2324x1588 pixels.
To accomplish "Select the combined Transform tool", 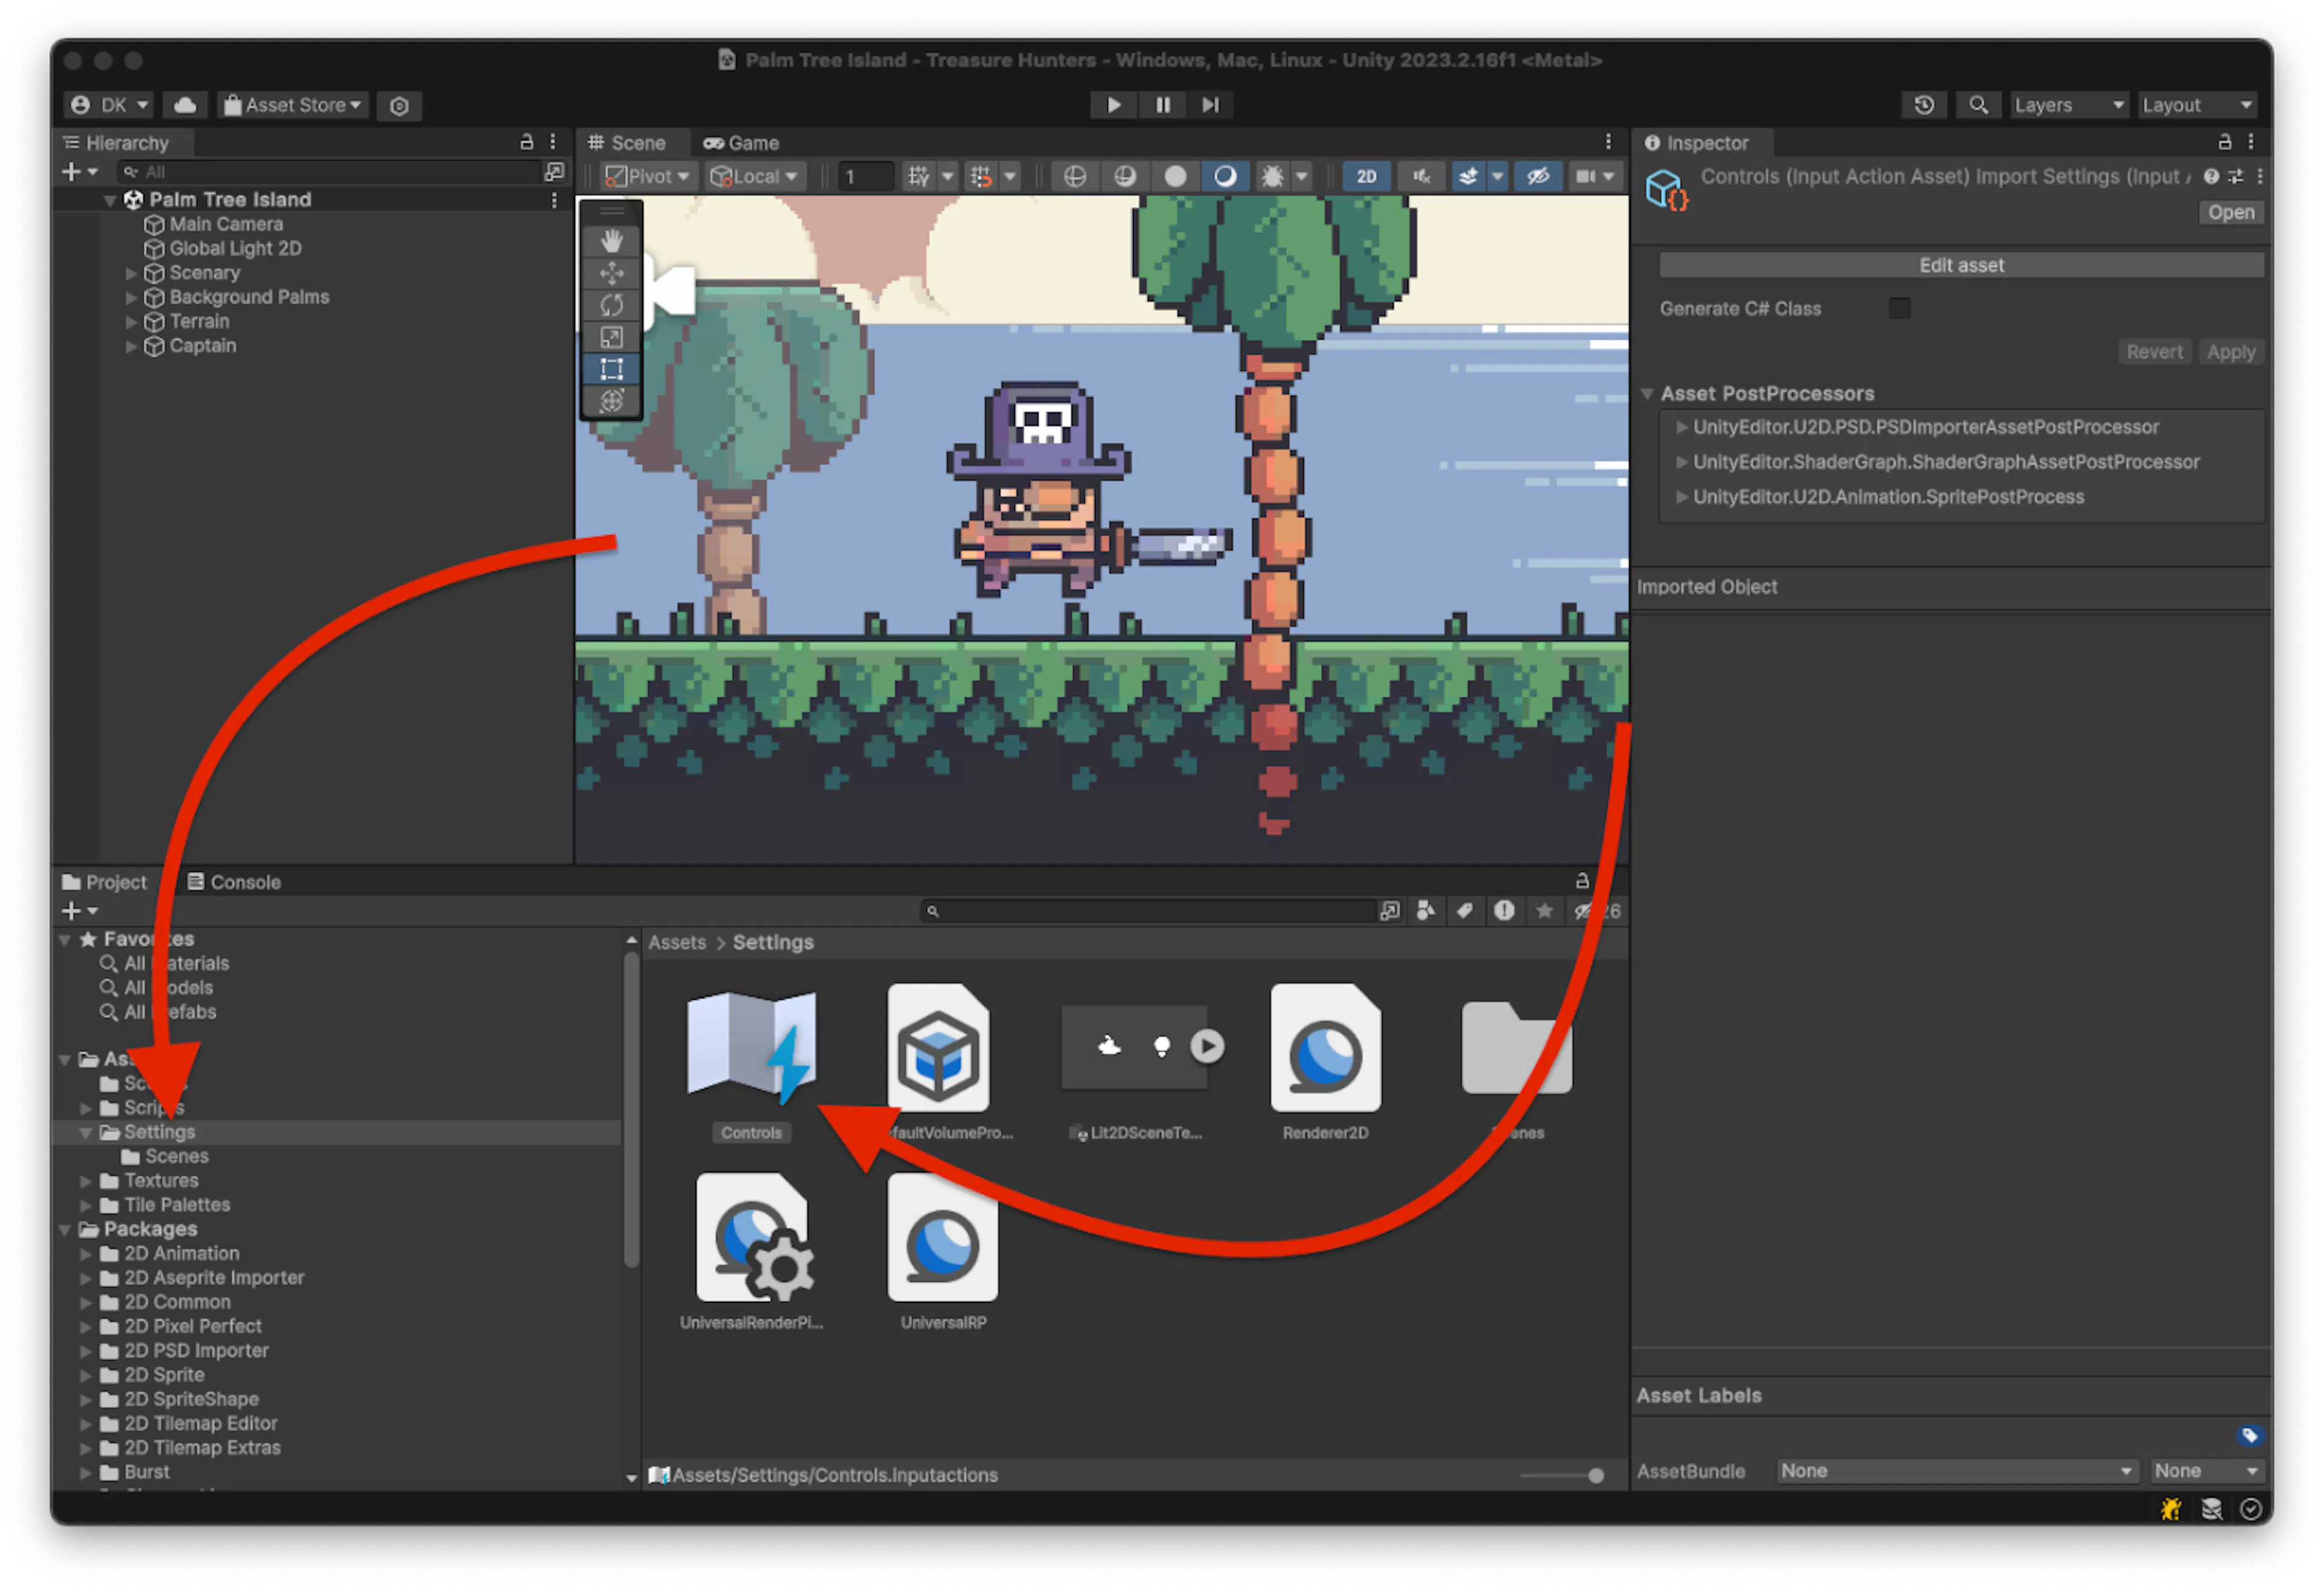I will [612, 400].
